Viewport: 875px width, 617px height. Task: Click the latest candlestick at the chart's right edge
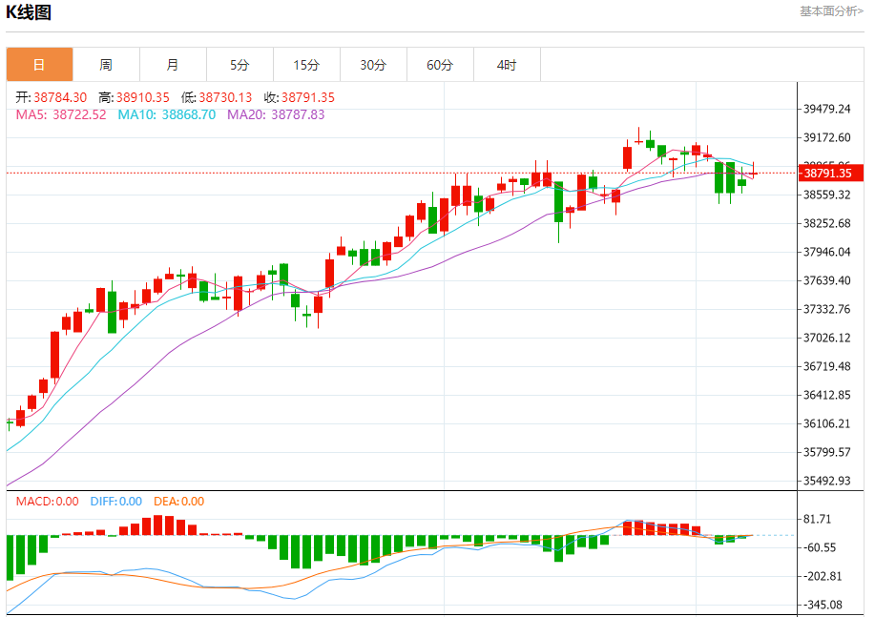pyautogui.click(x=754, y=173)
